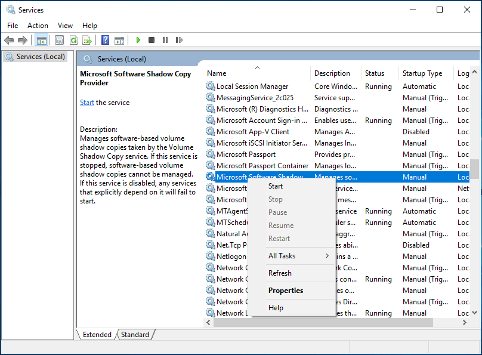Click the Refresh toolbar icon
The image size is (482, 355).
pyautogui.click(x=73, y=40)
